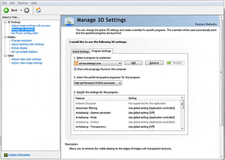The height and width of the screenshot is (160, 225).
Task: Select the Program Settings tab
Action: tap(101, 51)
